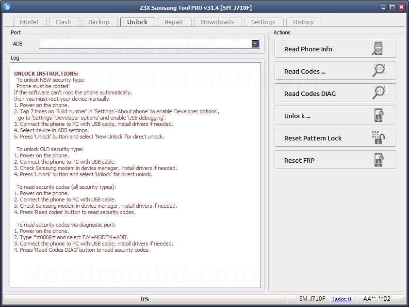
Task: Click the UNLOCK INSTRUCTIONS heading in log
Action: point(46,74)
